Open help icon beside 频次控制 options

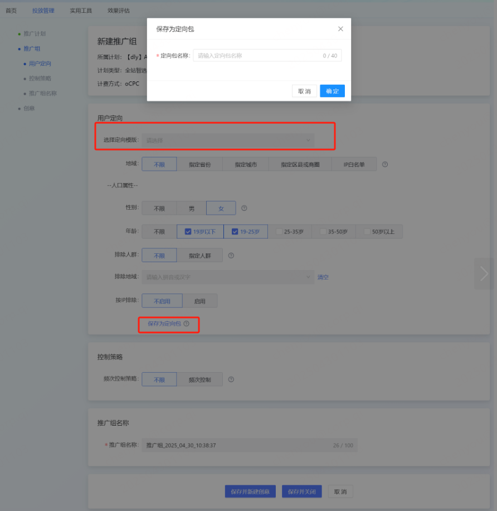point(231,379)
